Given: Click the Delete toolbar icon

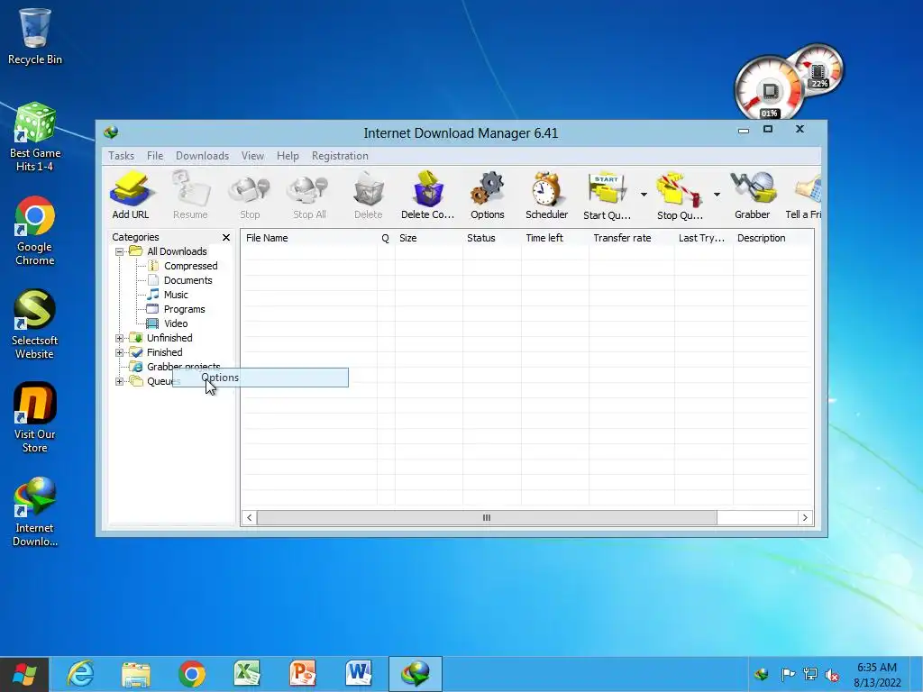Looking at the screenshot, I should coord(369,196).
